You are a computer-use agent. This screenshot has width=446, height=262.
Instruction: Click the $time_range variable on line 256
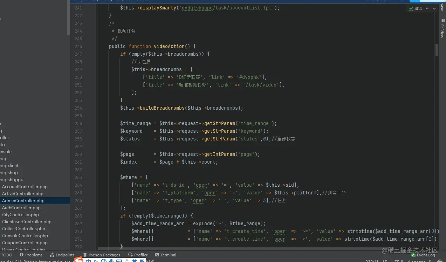pyautogui.click(x=136, y=123)
